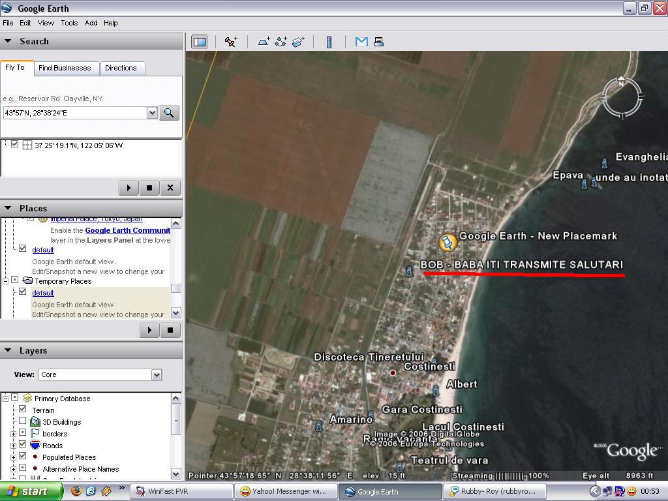Toggle the Roads layer checkbox
The height and width of the screenshot is (501, 668).
23,446
